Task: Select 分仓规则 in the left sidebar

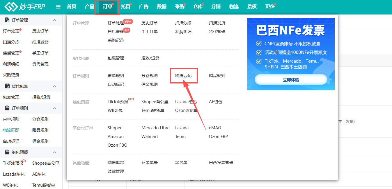Action: [x=40, y=119]
